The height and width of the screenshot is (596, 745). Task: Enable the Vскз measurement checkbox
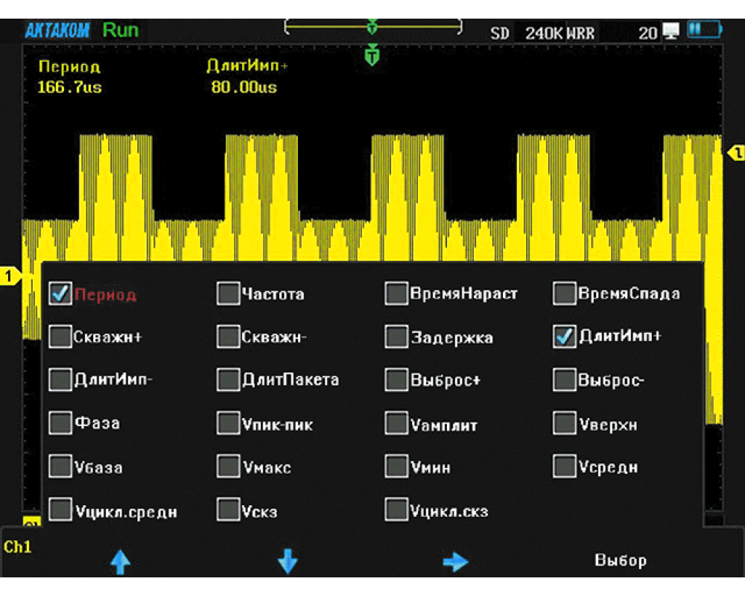coord(228,510)
